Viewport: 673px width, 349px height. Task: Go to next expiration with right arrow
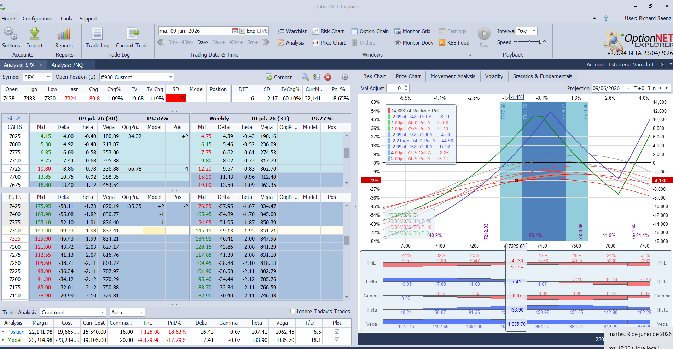18,118
